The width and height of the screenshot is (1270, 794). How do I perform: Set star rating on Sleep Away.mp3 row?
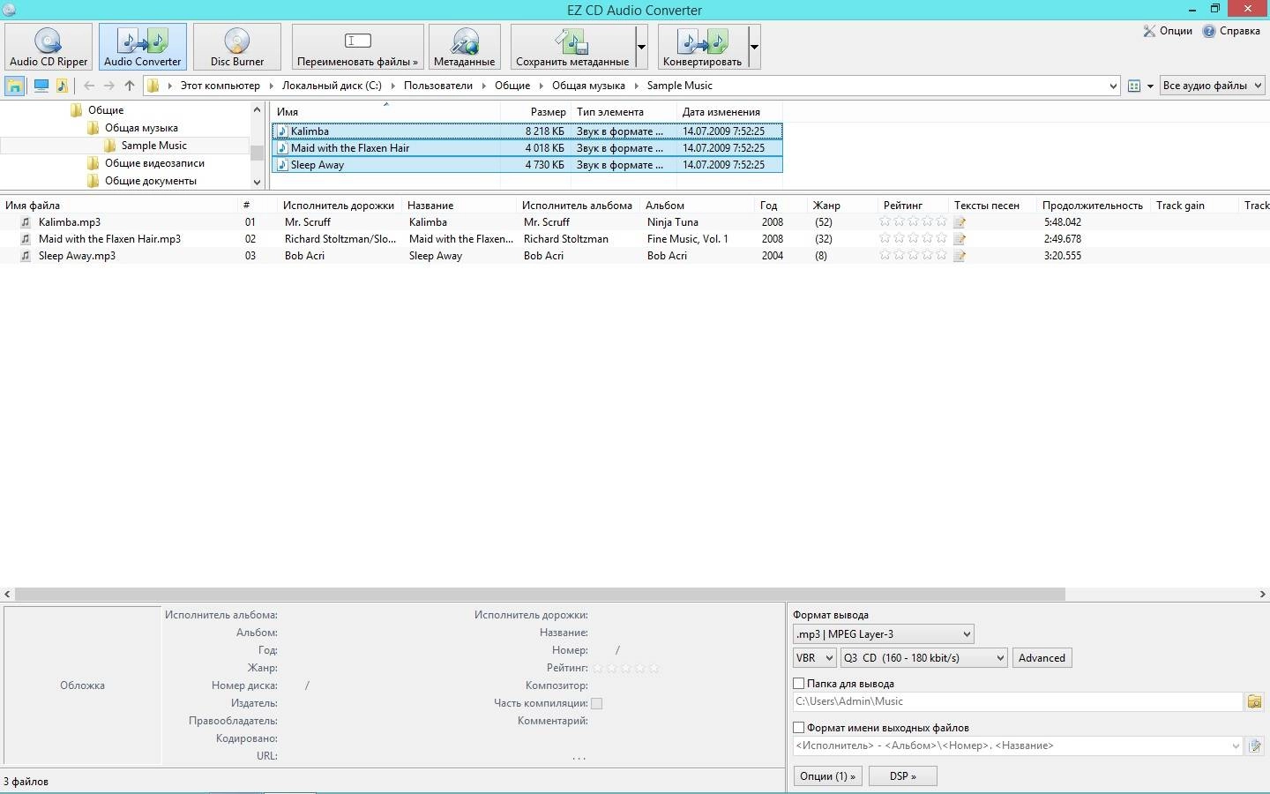[913, 256]
